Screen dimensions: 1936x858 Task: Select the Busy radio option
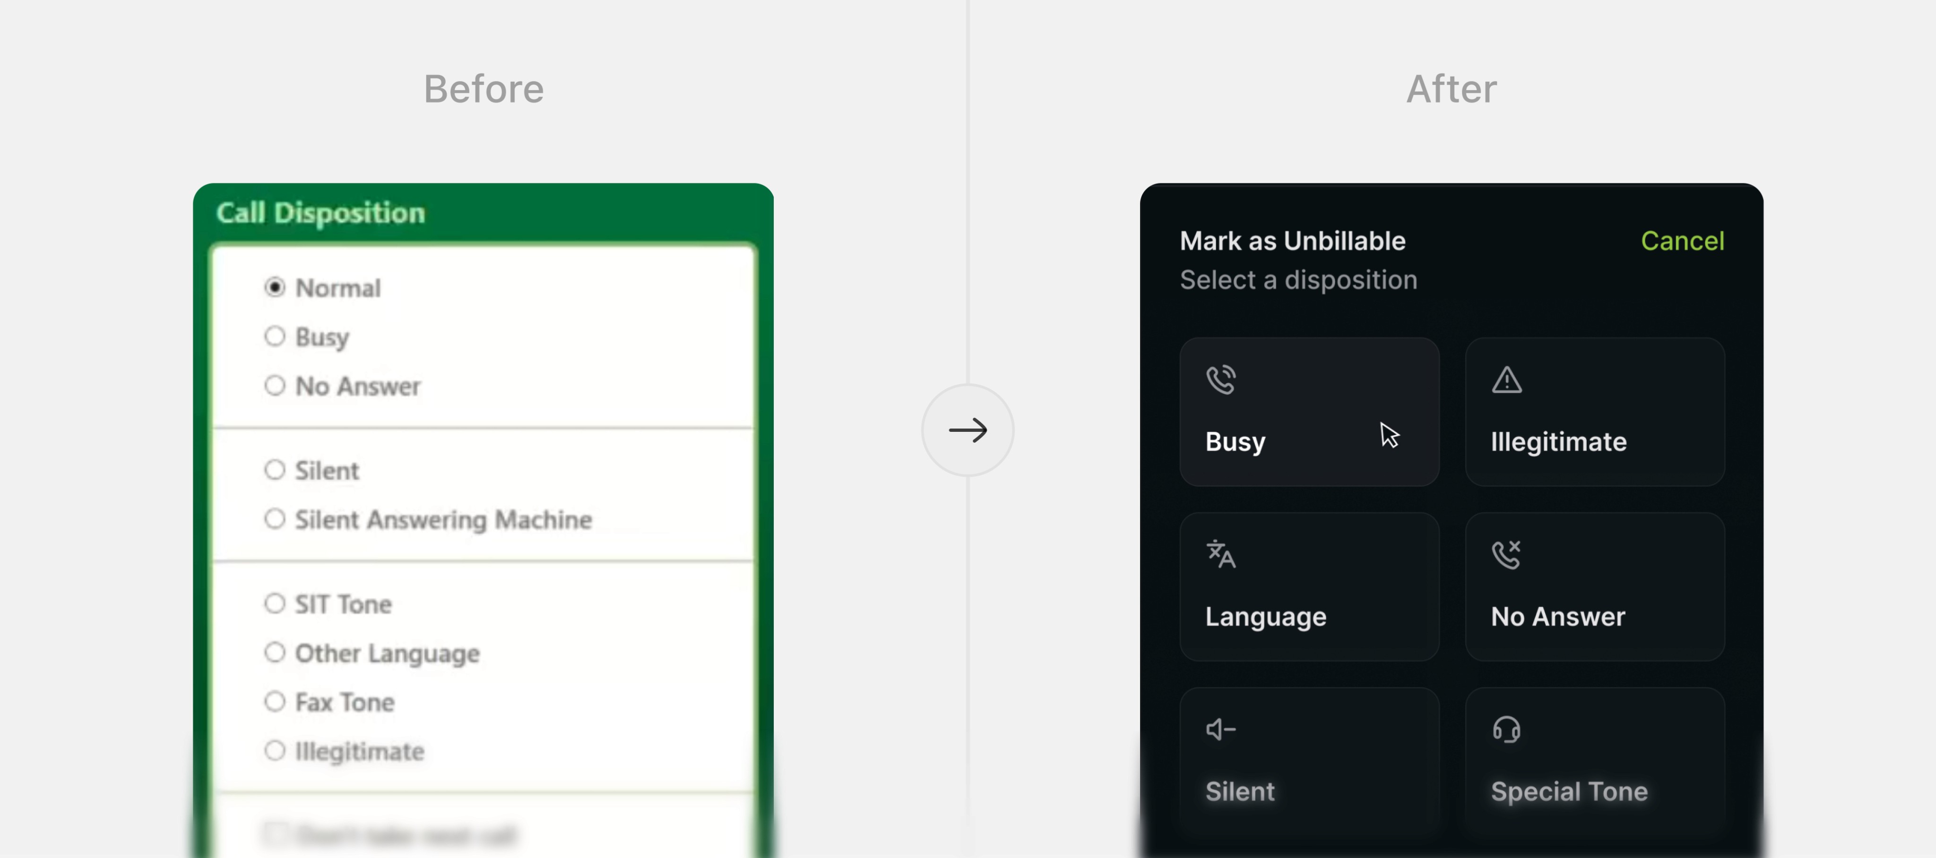[x=275, y=336]
